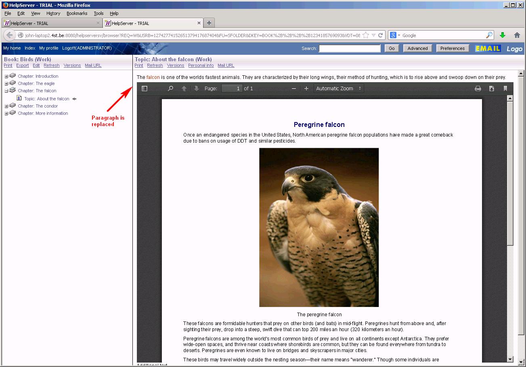Click Logoff(ADMINISTRATOR) link
Viewport: 526px width, 367px height.
pos(87,48)
